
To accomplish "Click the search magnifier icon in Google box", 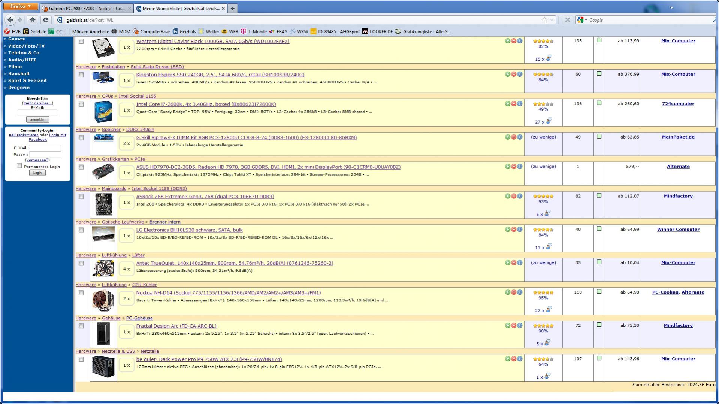I will click(715, 20).
